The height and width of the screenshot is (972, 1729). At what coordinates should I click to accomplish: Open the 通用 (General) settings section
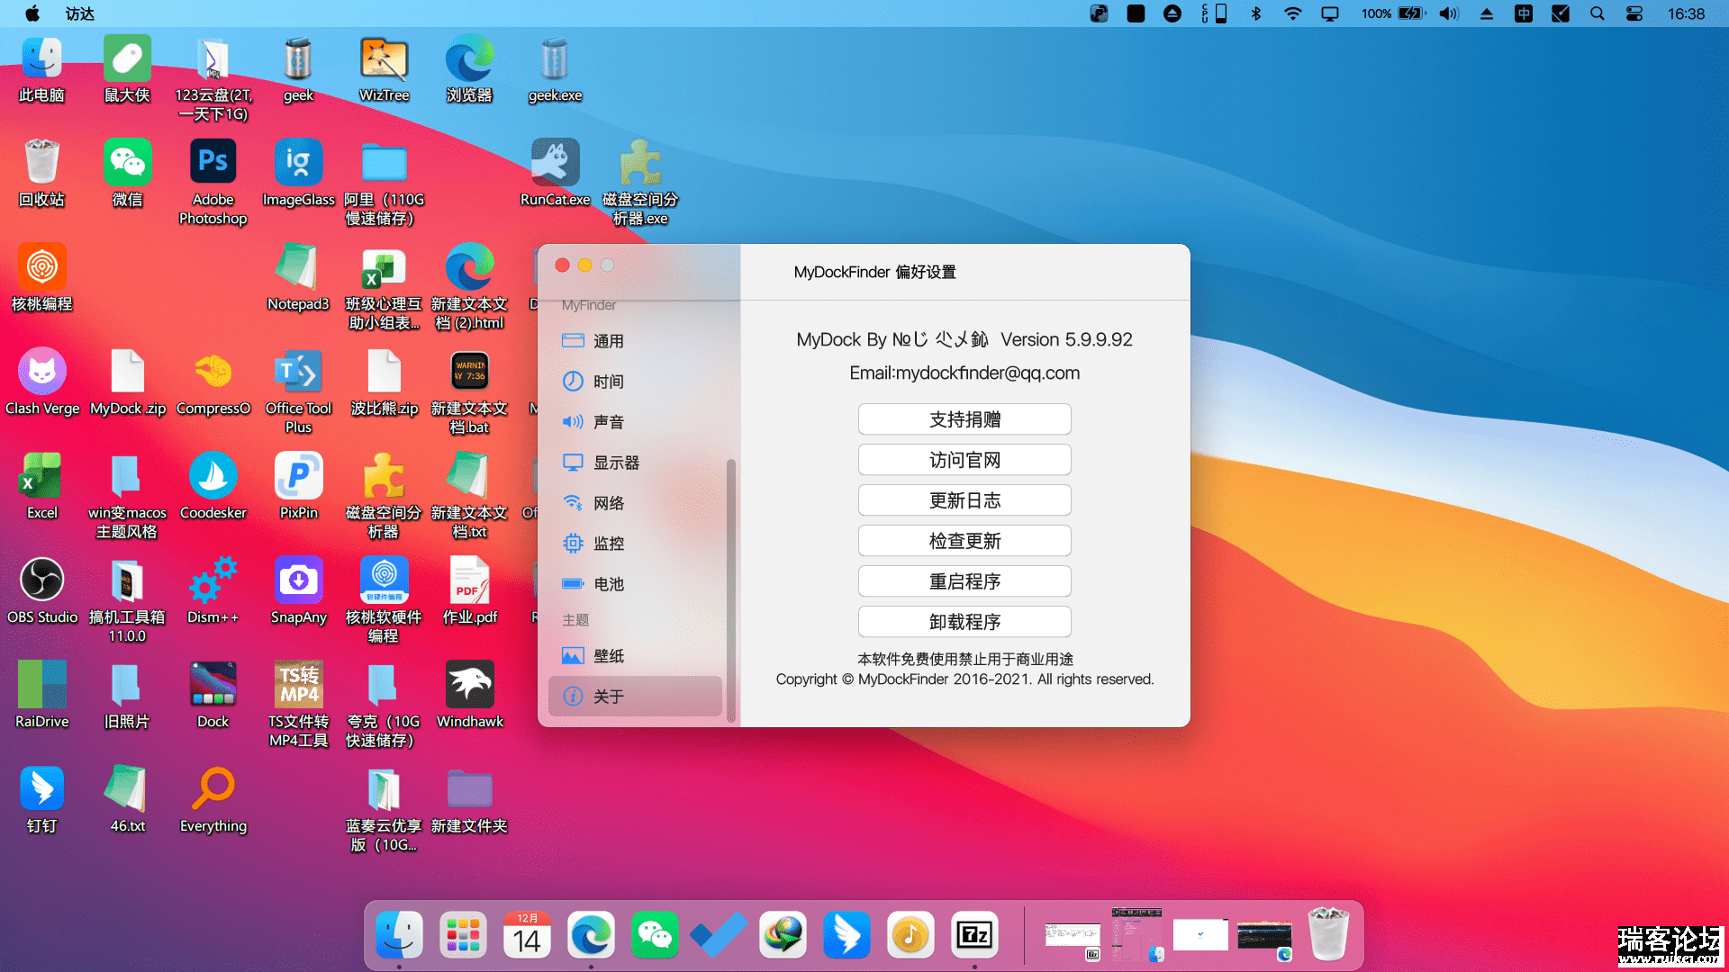pyautogui.click(x=608, y=341)
